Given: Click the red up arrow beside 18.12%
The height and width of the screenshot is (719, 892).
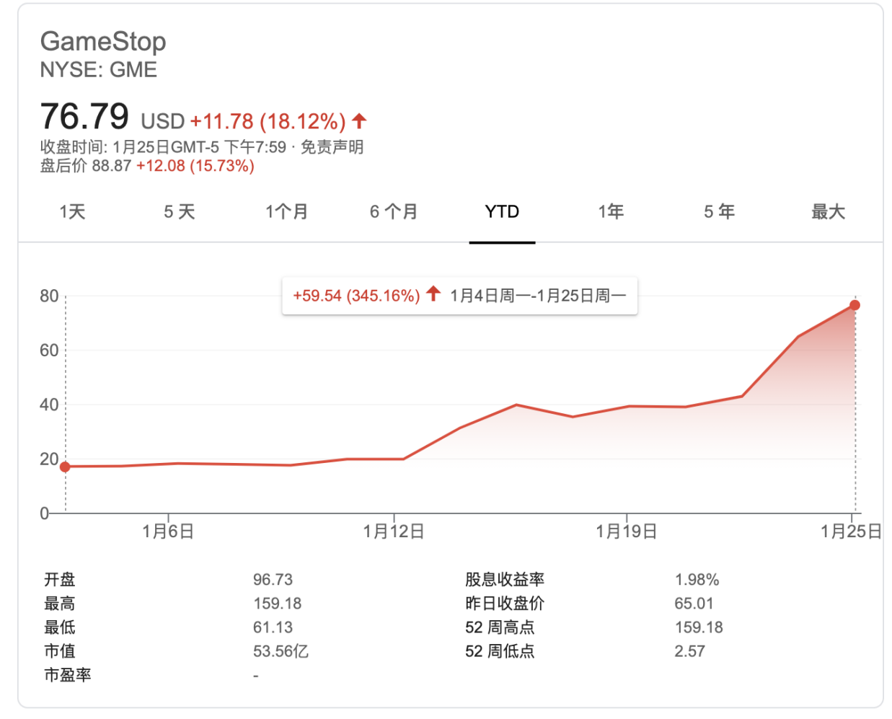Looking at the screenshot, I should point(359,120).
